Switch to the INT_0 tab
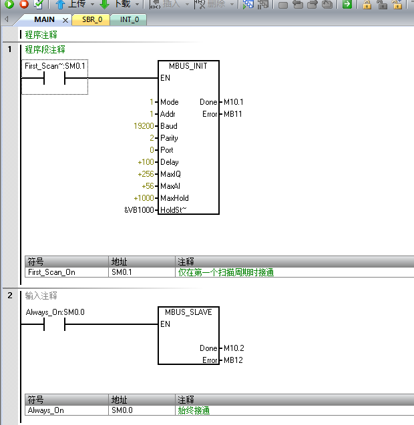414x425 pixels. click(130, 19)
